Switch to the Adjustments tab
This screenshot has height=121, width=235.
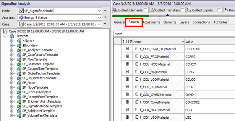(x=151, y=22)
